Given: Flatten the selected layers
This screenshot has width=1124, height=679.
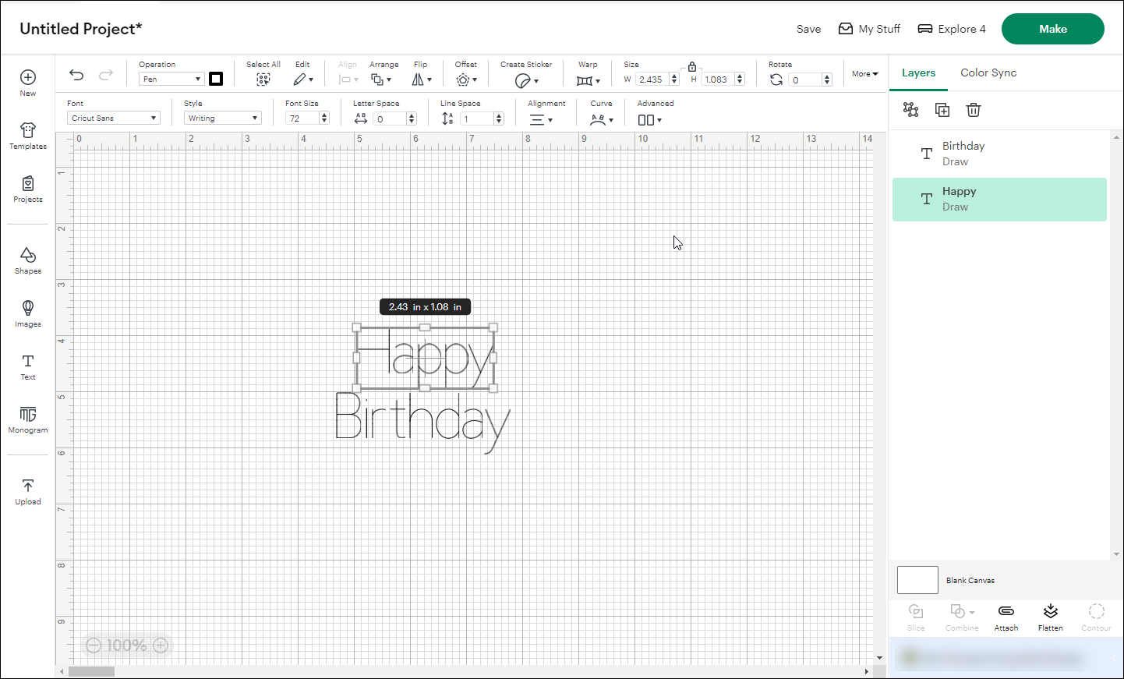Looking at the screenshot, I should tap(1050, 616).
